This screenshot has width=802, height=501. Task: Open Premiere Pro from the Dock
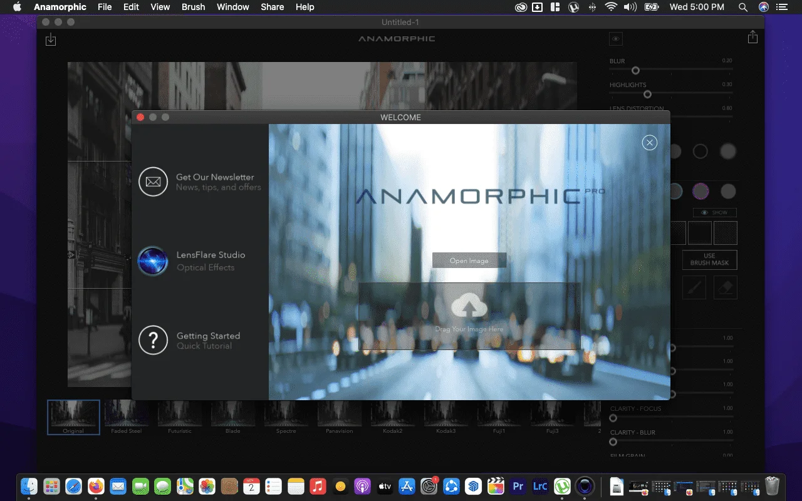coord(518,485)
